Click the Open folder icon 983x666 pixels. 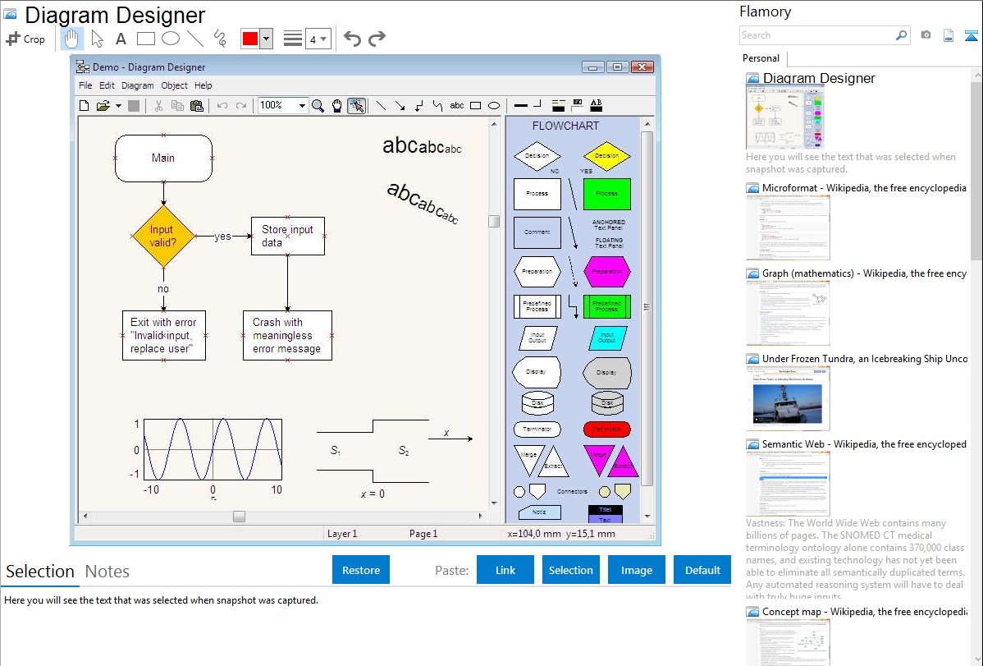tap(103, 105)
